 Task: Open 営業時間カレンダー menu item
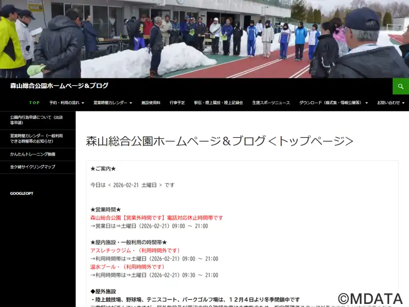[x=110, y=103]
